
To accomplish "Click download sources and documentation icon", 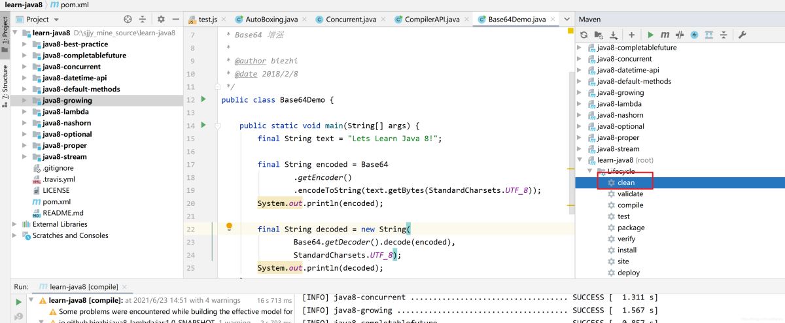I will pyautogui.click(x=614, y=35).
